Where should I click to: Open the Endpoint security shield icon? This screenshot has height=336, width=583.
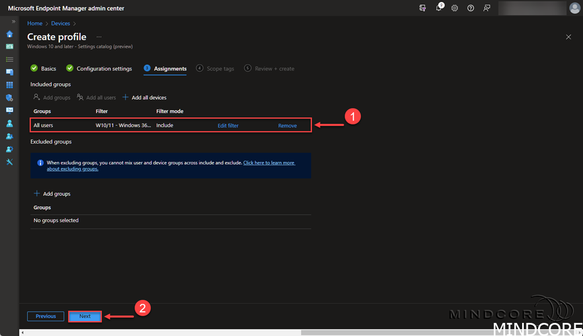pyautogui.click(x=10, y=98)
